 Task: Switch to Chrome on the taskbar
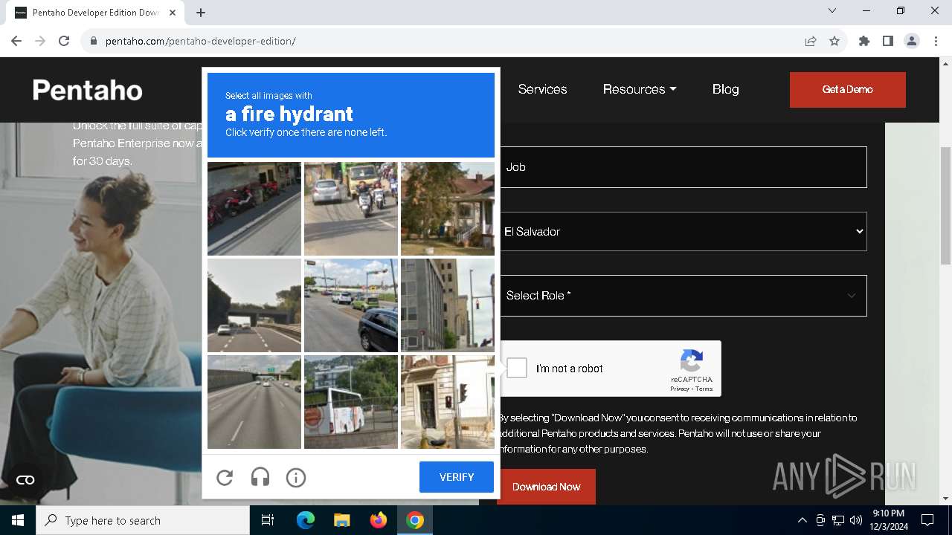(415, 520)
